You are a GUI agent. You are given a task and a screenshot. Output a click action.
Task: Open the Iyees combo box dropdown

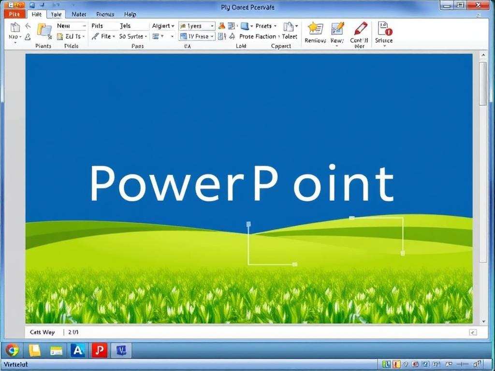click(x=212, y=26)
